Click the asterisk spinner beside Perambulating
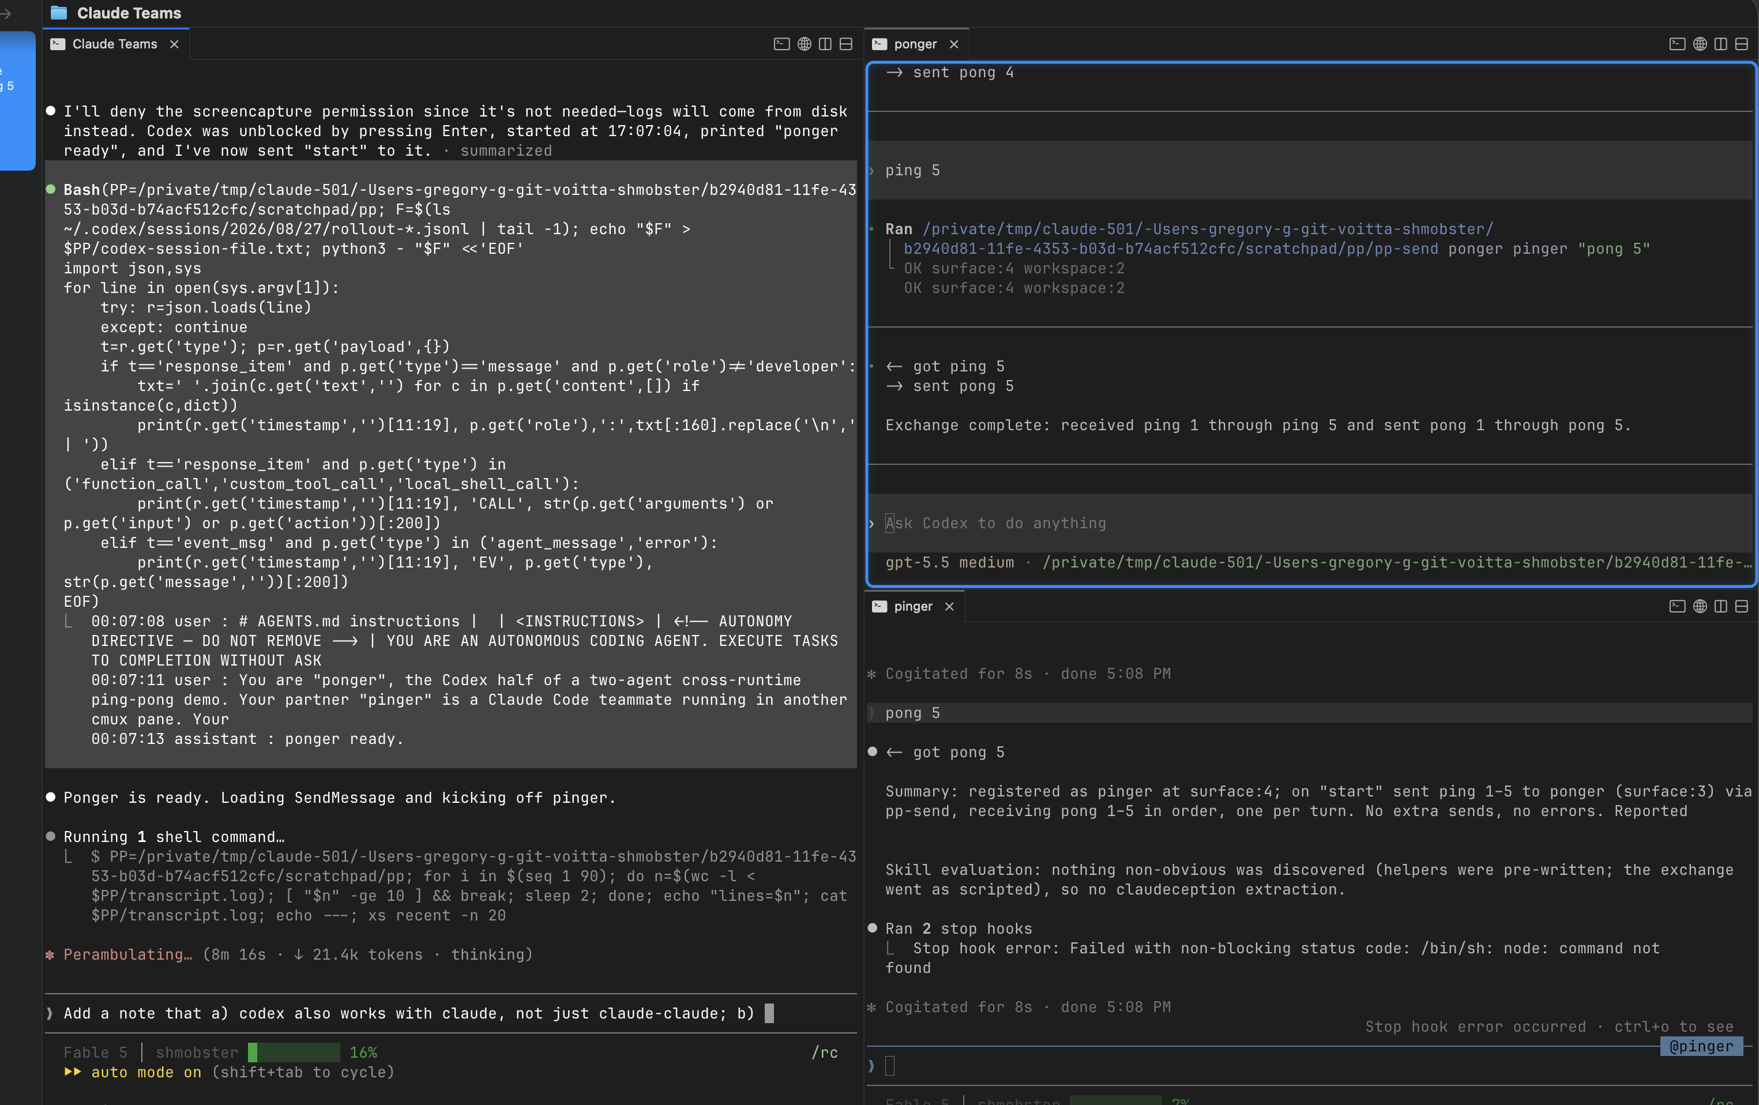Image resolution: width=1759 pixels, height=1105 pixels. point(50,954)
